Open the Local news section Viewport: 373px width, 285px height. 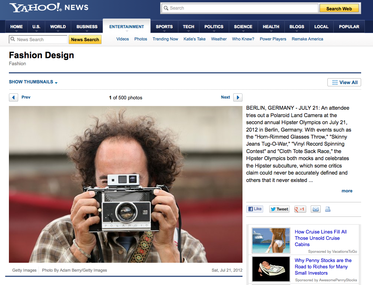tap(321, 27)
